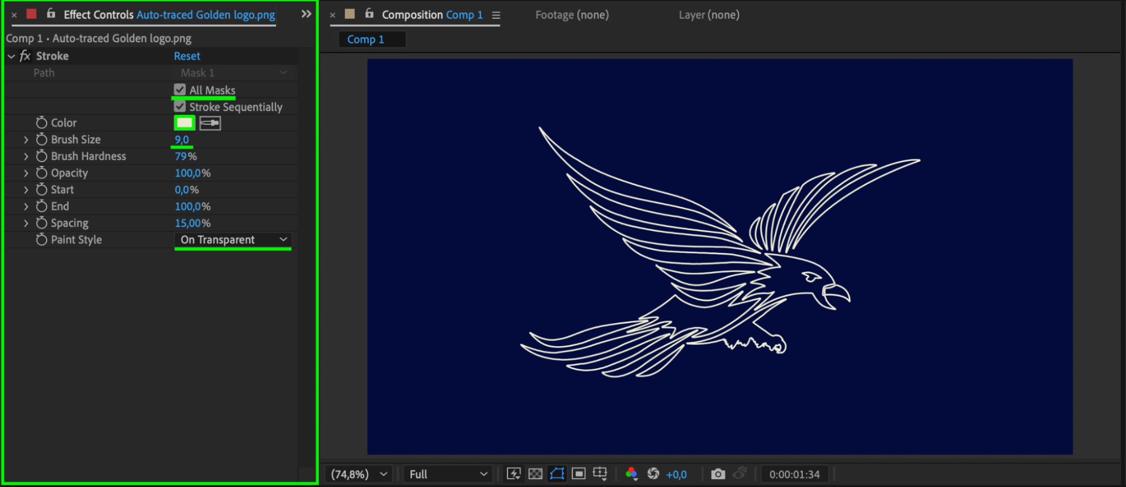Toggle the transparency grid icon
Viewport: 1126px width, 487px height.
(x=535, y=474)
